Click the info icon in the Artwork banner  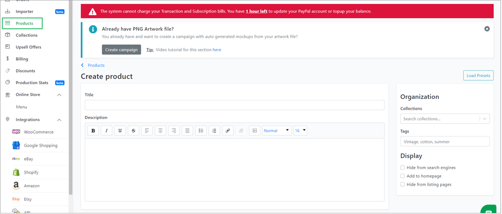[x=93, y=29]
